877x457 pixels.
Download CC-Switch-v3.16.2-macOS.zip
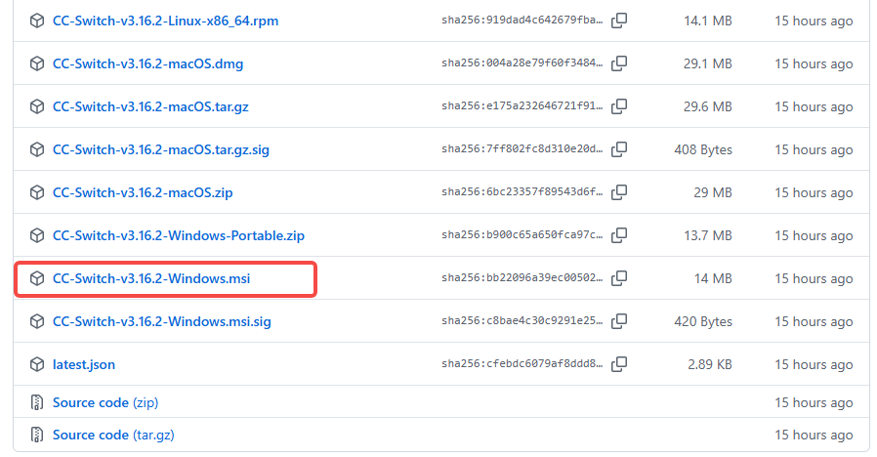143,192
